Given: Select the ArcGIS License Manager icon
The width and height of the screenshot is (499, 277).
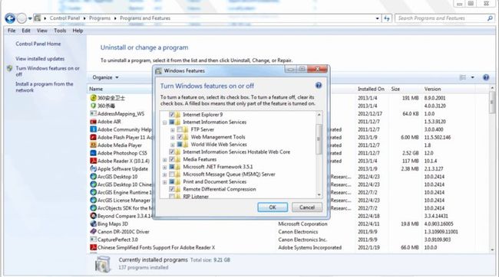Looking at the screenshot, I should click(93, 200).
